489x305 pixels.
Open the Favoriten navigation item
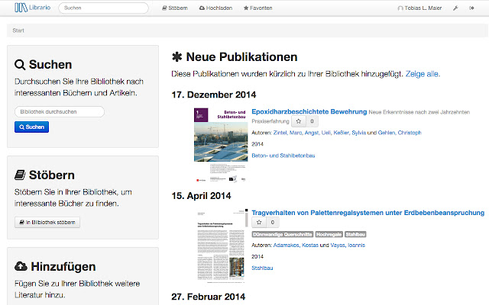[258, 8]
